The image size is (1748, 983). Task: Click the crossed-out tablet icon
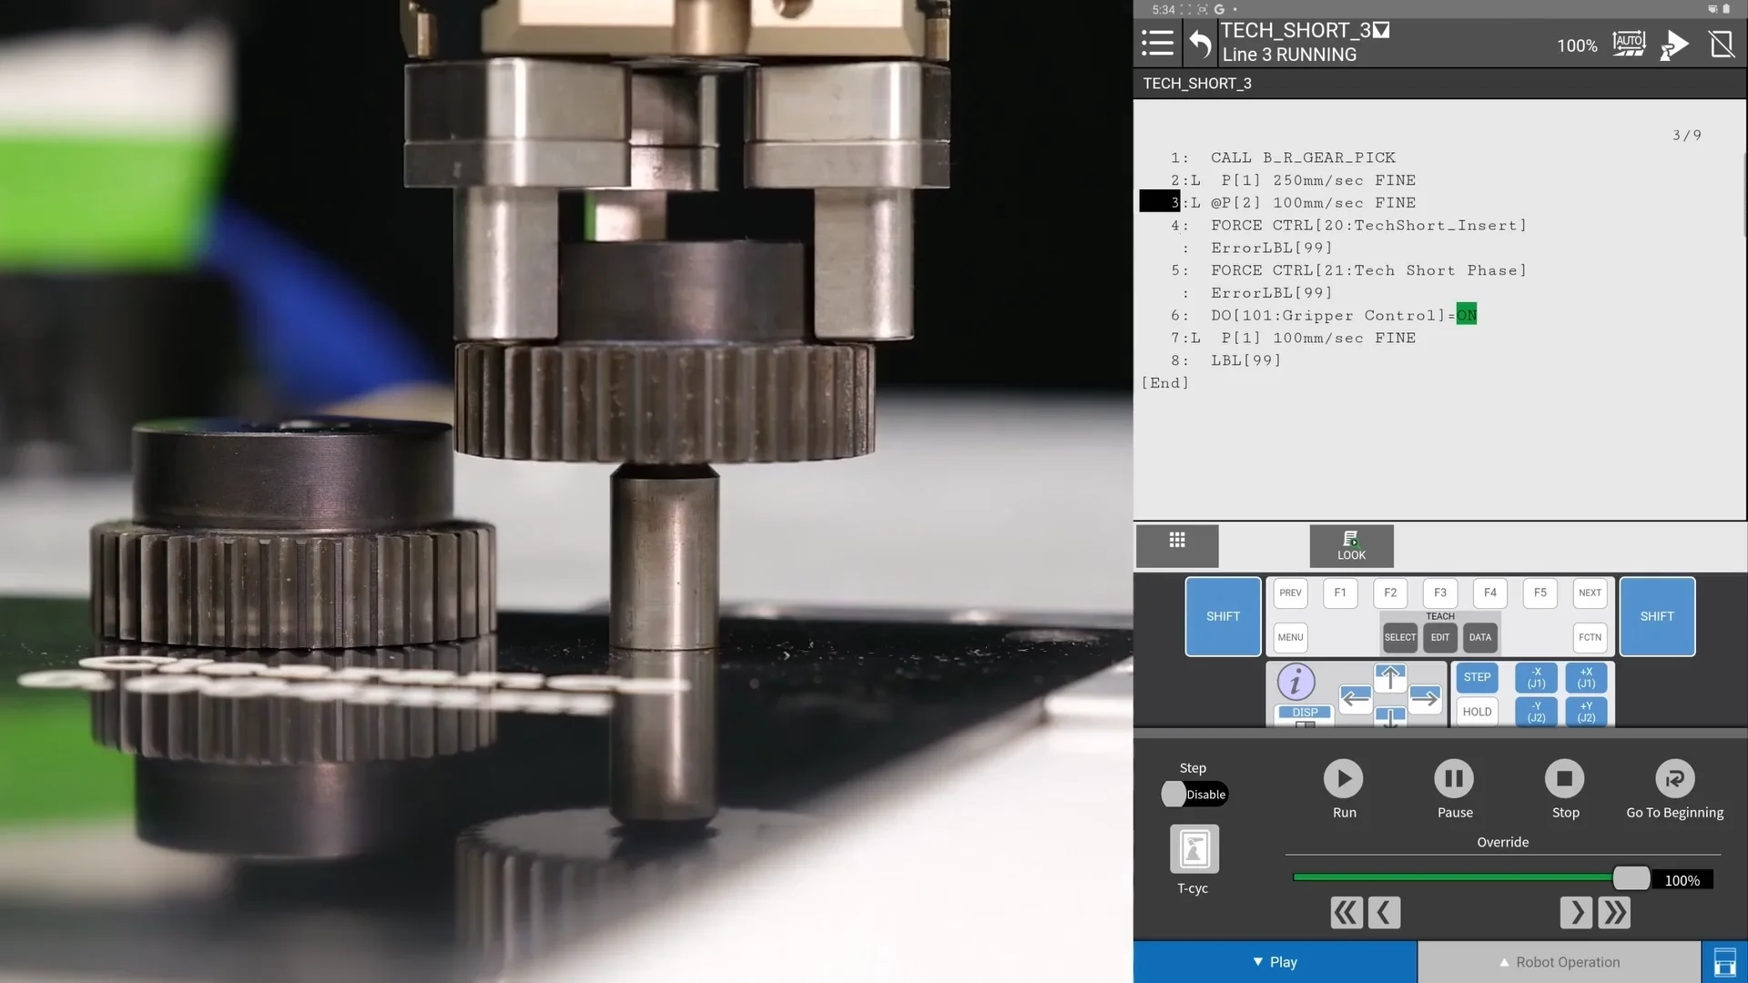(1722, 44)
